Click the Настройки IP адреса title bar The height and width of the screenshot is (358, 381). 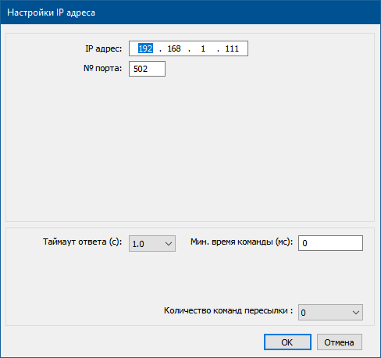point(190,13)
